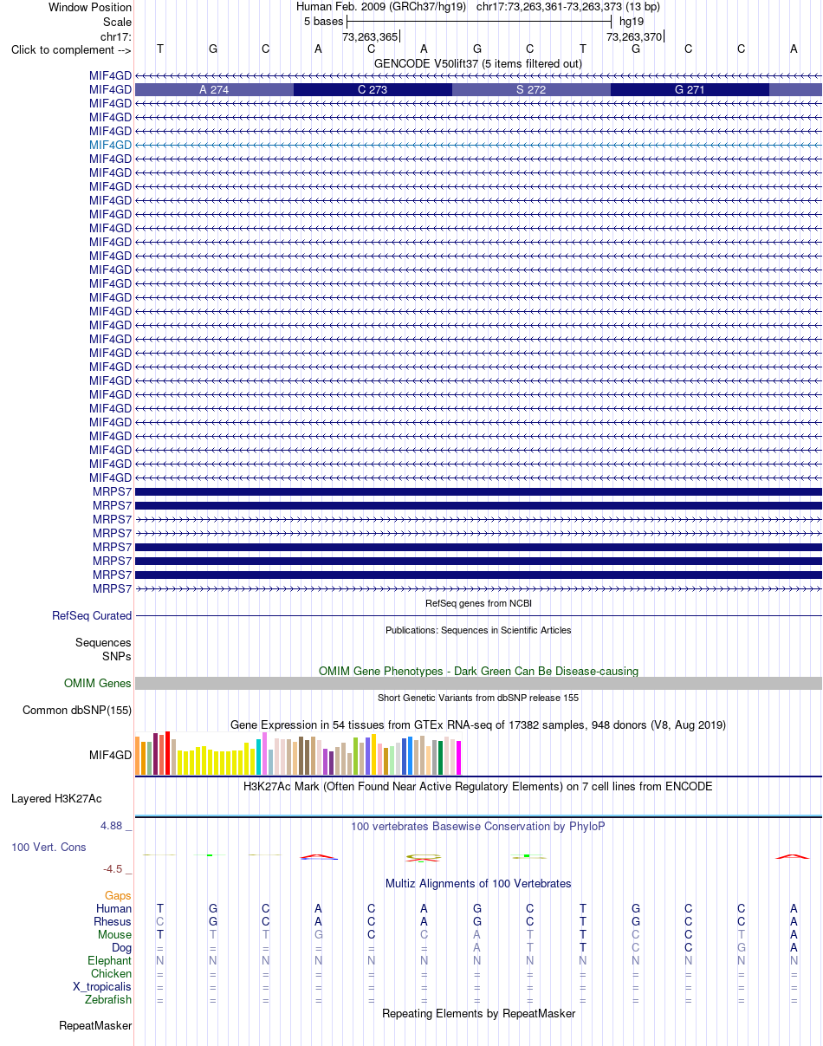
Task: Open the H3K27Ac Mark track title
Action: click(478, 787)
